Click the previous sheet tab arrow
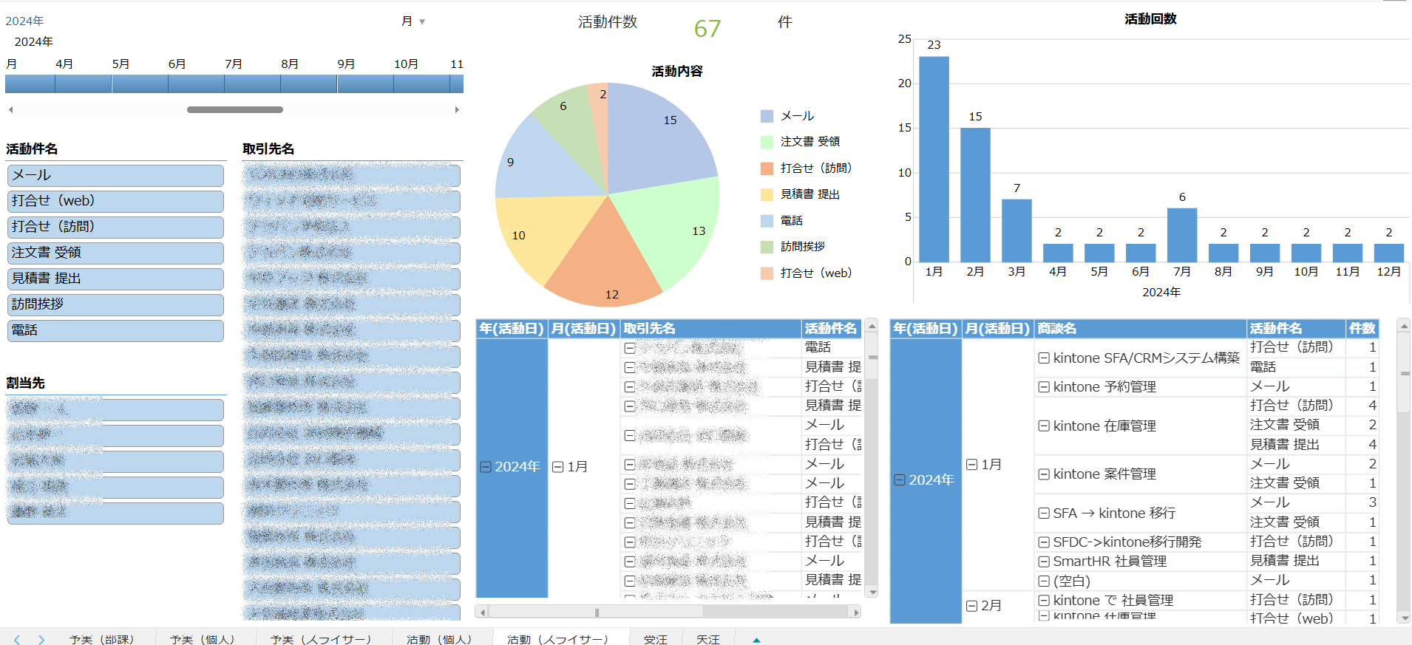The image size is (1412, 645). point(17,639)
